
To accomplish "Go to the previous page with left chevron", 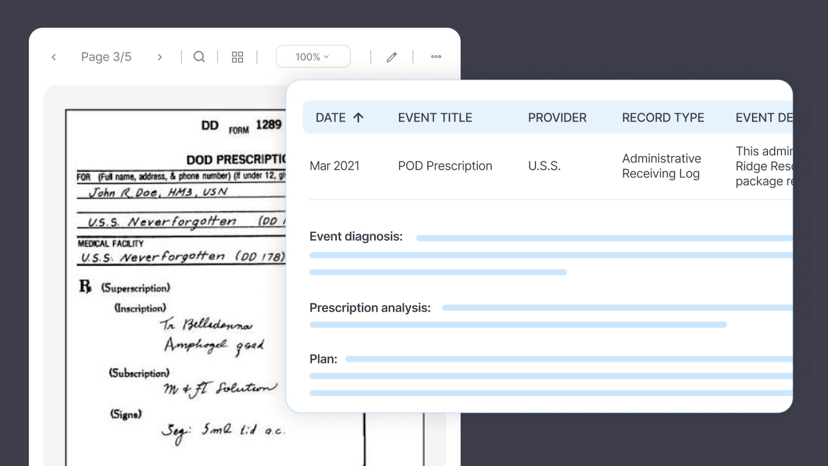I will point(54,57).
